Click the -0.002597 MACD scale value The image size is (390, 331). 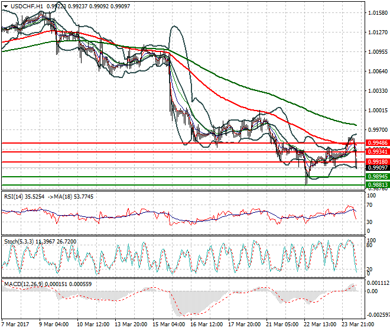click(x=378, y=315)
